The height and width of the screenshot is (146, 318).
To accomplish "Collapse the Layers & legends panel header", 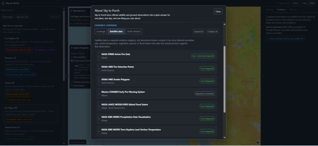I will (80, 48).
